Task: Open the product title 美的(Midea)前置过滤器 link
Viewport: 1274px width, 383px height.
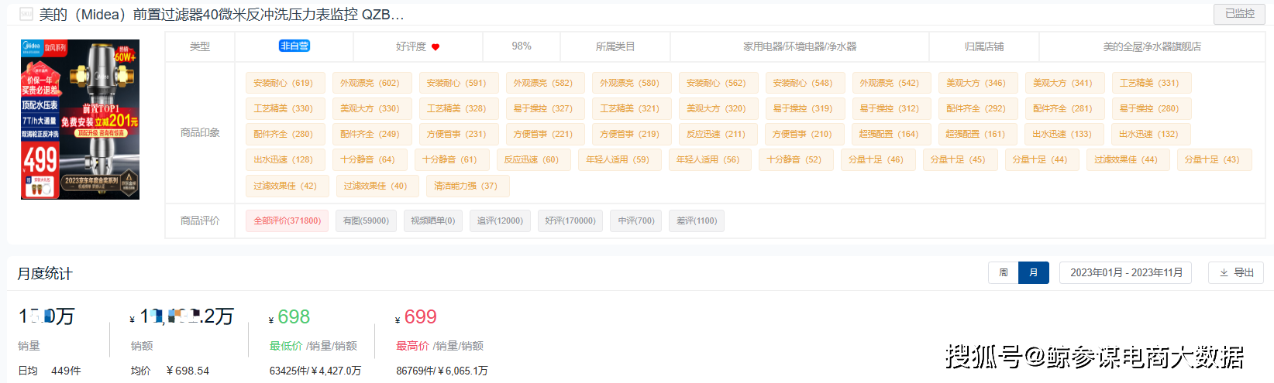Action: tap(222, 15)
